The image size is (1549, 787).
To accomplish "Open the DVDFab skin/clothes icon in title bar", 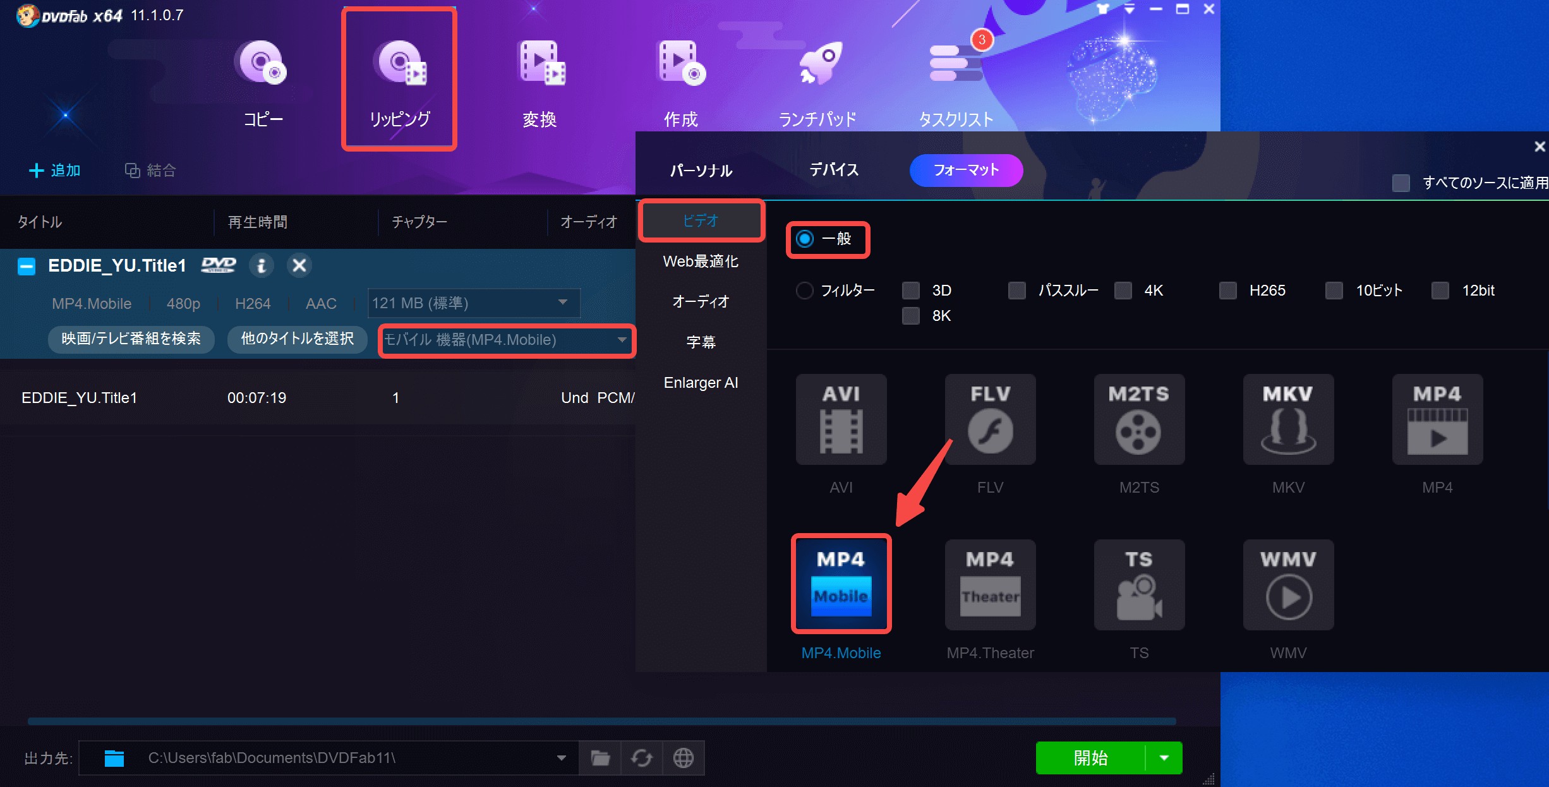I will [1103, 9].
